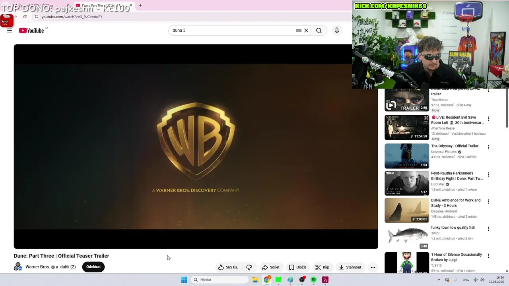Open the Windows Start menu
Image resolution: width=509 pixels, height=286 pixels.
pyautogui.click(x=184, y=280)
